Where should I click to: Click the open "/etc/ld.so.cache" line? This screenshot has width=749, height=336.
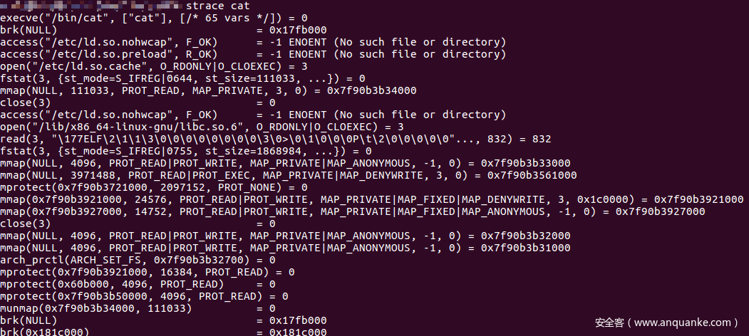pos(154,65)
